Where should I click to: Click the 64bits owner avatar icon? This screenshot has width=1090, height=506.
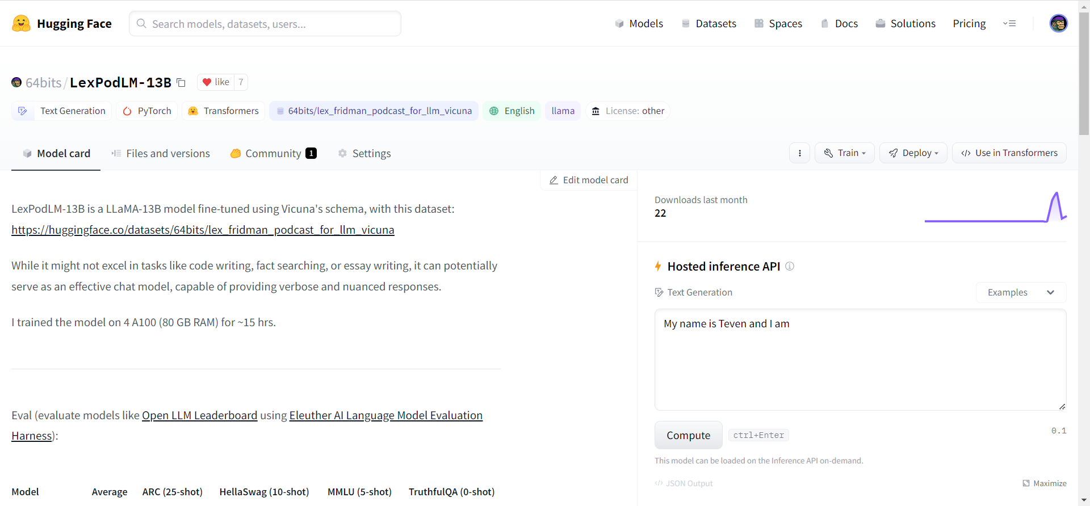tap(16, 83)
